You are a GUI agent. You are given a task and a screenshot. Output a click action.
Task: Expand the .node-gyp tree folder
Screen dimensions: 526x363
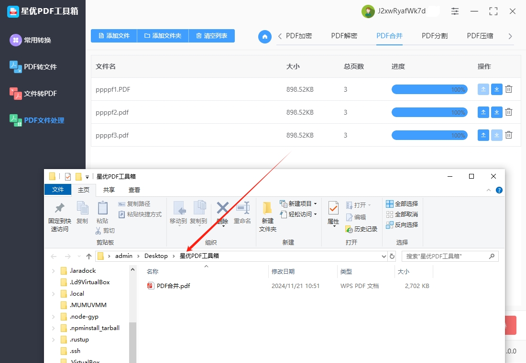(54, 317)
